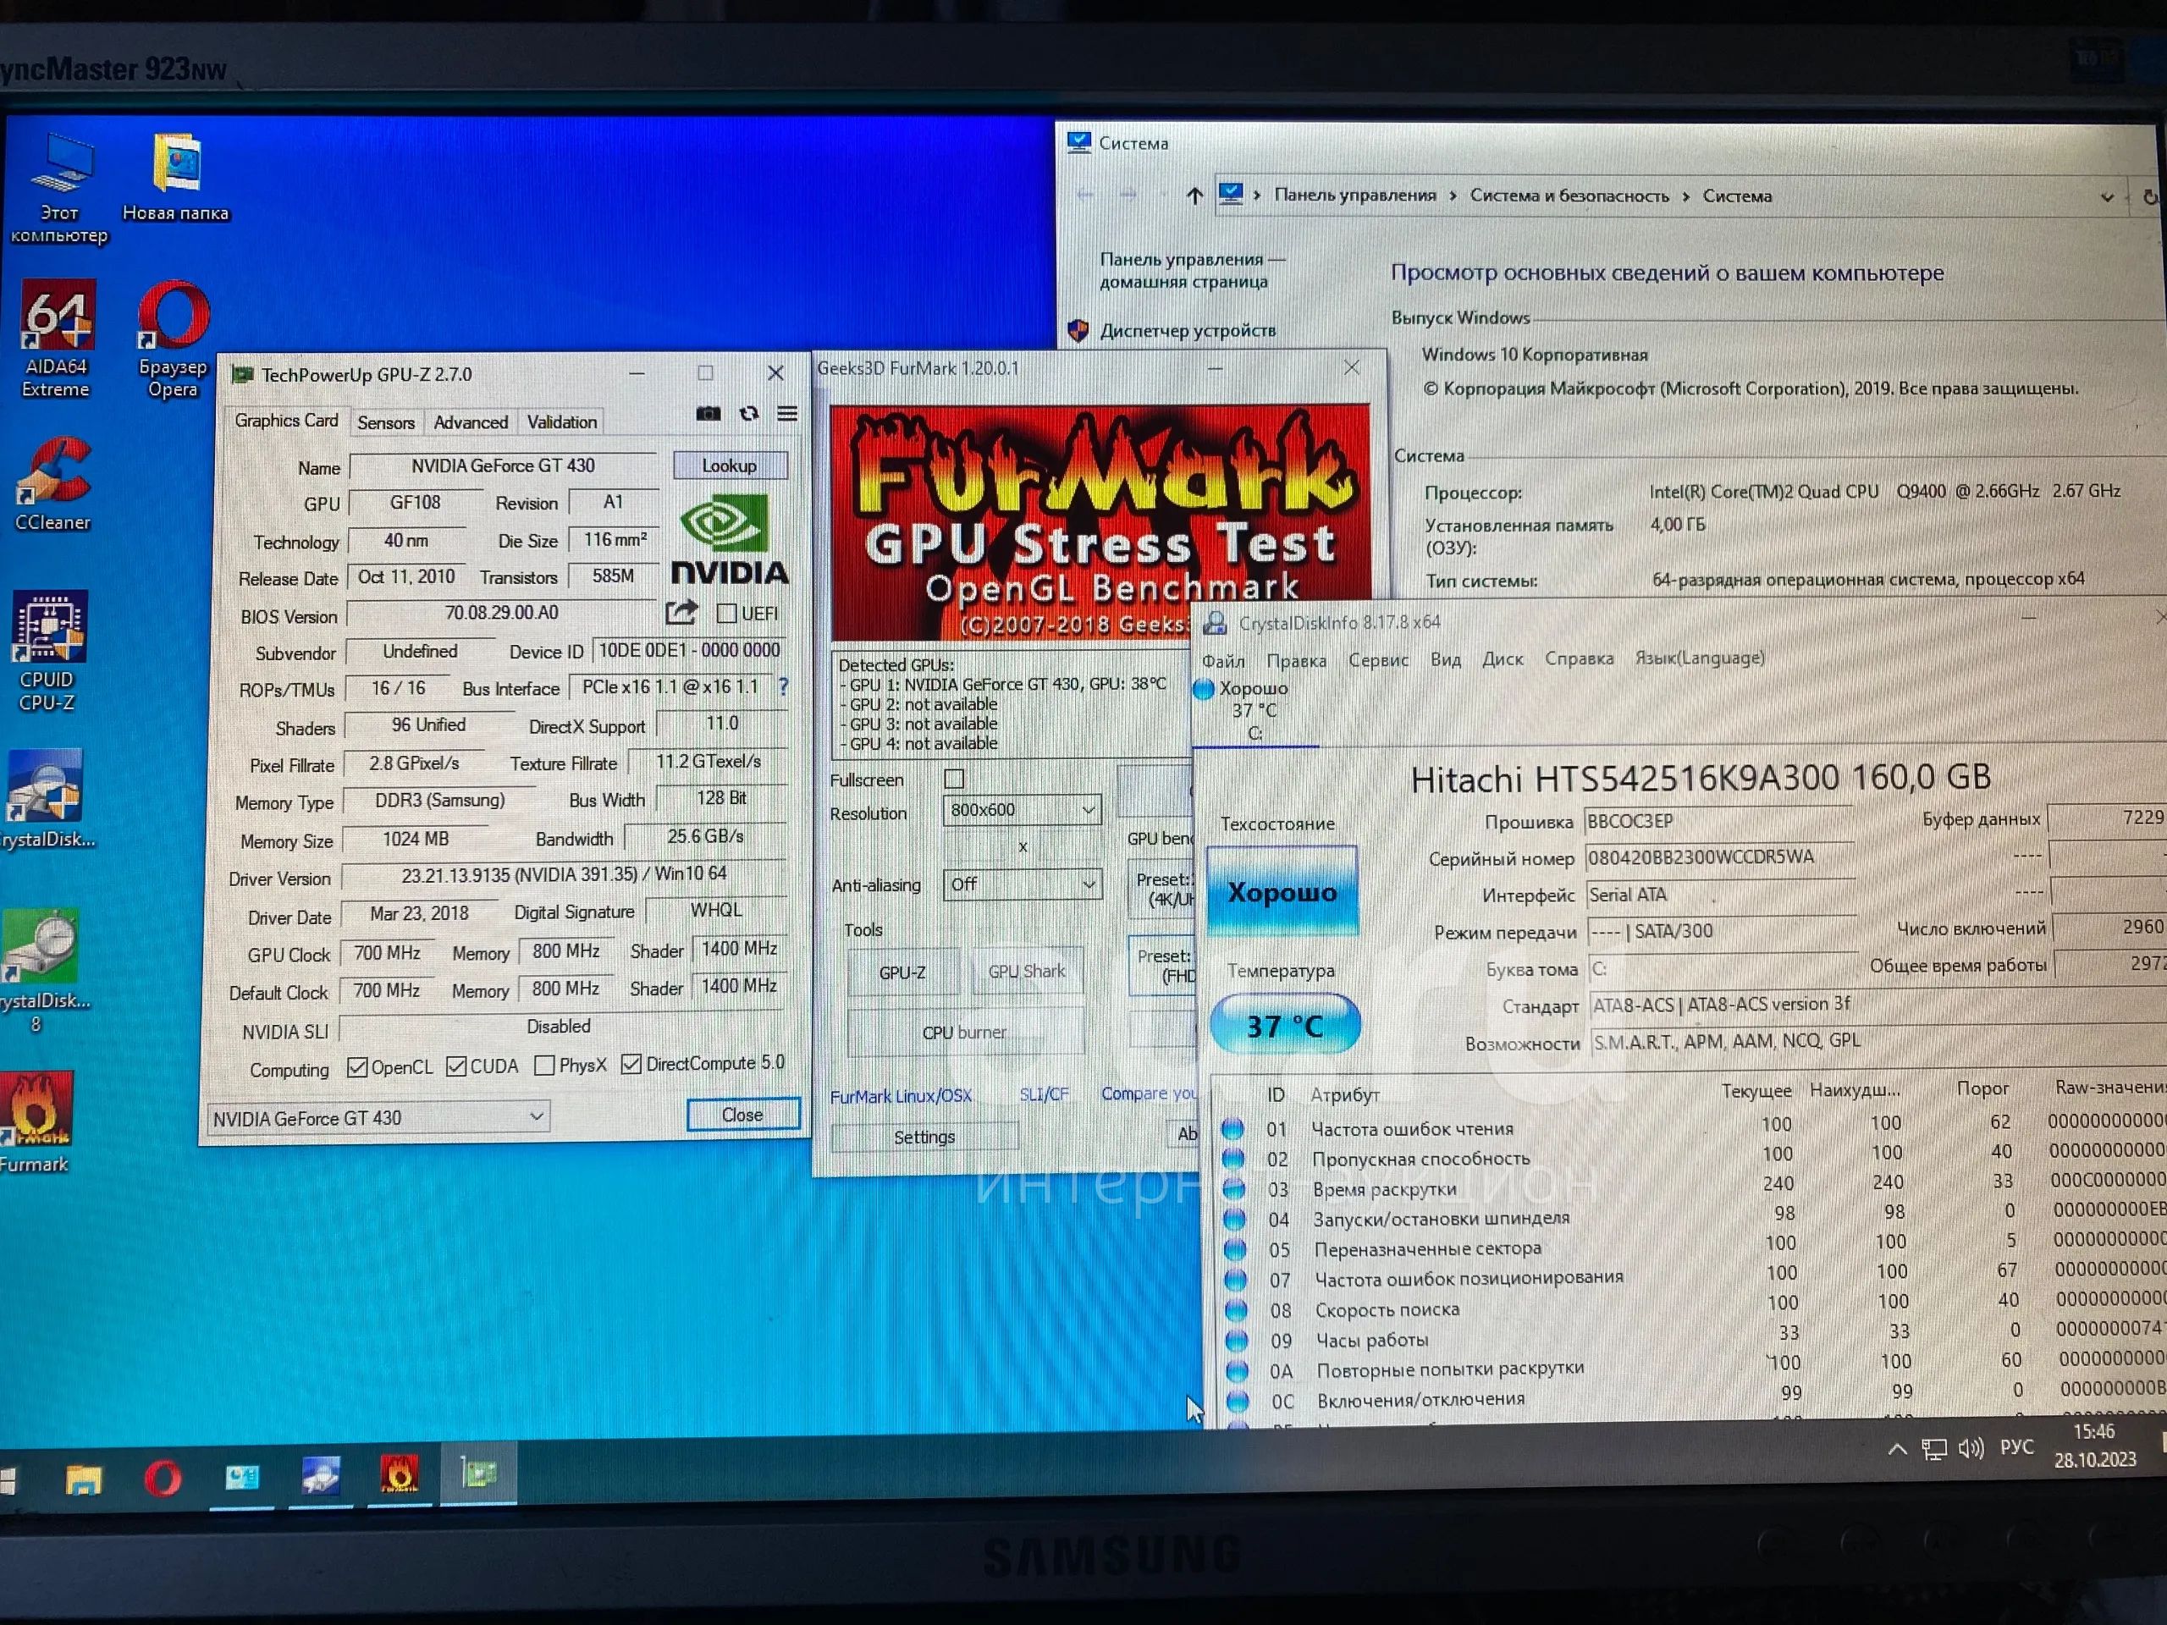The image size is (2167, 1625).
Task: Open Браузер Opera desktop shortcut
Action: click(174, 338)
